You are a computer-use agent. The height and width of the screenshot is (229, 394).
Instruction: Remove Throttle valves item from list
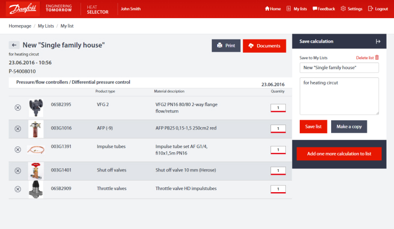point(18,189)
